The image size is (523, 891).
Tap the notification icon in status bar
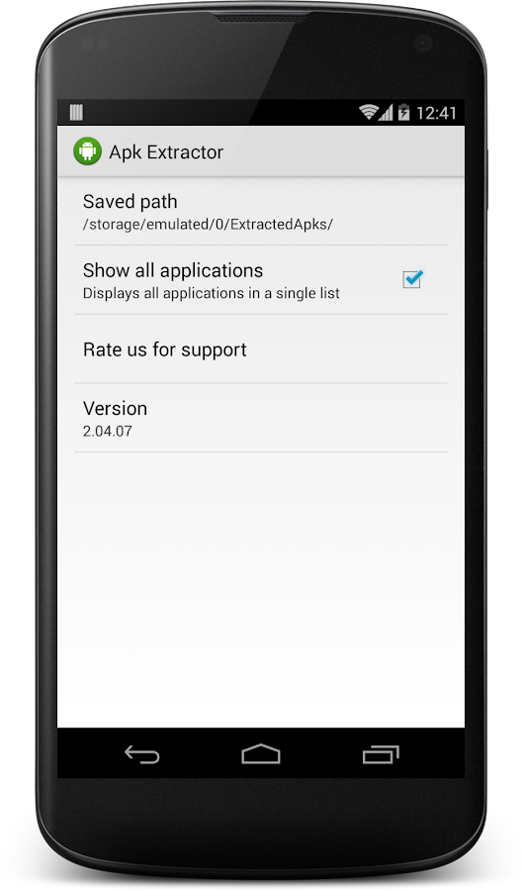point(76,113)
